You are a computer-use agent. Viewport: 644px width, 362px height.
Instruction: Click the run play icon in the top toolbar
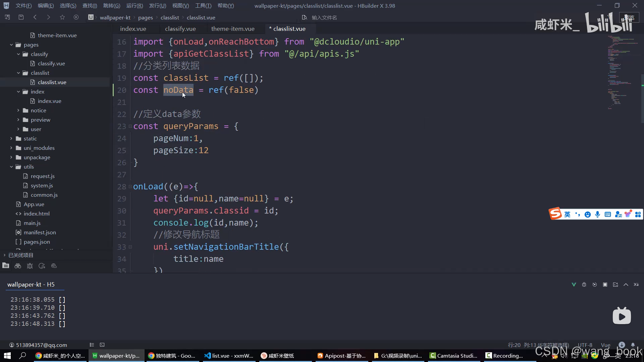(76, 17)
